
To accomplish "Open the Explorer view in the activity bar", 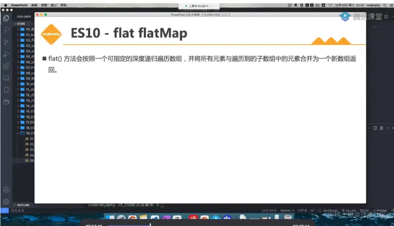I will click(6, 18).
